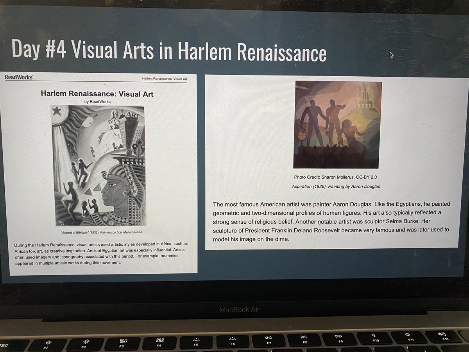Viewport: 469px width, 352px height.
Task: Click 'Photo Credit: Sharon Mollerus, CC-BY 2.0'
Action: [x=336, y=177]
